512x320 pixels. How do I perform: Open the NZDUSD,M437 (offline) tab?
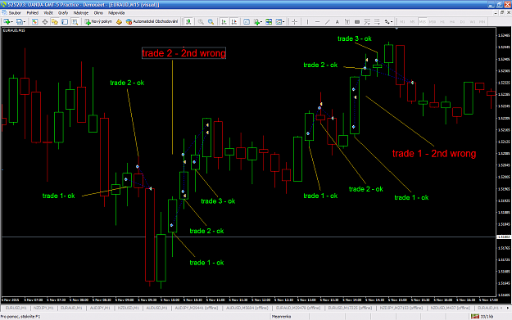(x=451, y=308)
